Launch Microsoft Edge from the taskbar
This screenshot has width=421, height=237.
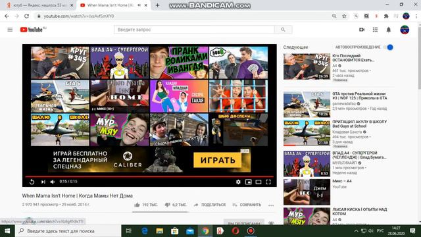145,231
